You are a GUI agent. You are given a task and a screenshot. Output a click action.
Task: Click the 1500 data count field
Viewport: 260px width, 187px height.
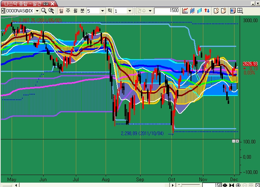167,11
